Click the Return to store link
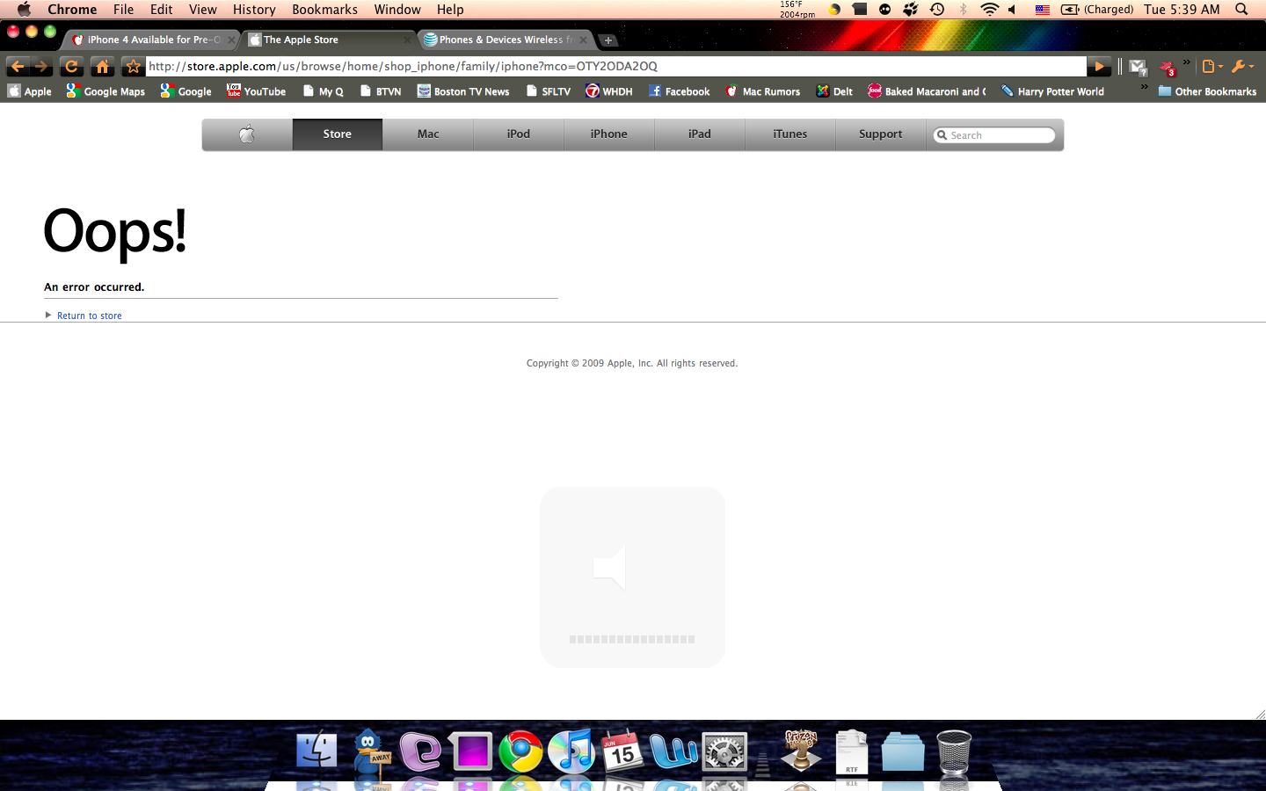The height and width of the screenshot is (791, 1266). [x=90, y=316]
